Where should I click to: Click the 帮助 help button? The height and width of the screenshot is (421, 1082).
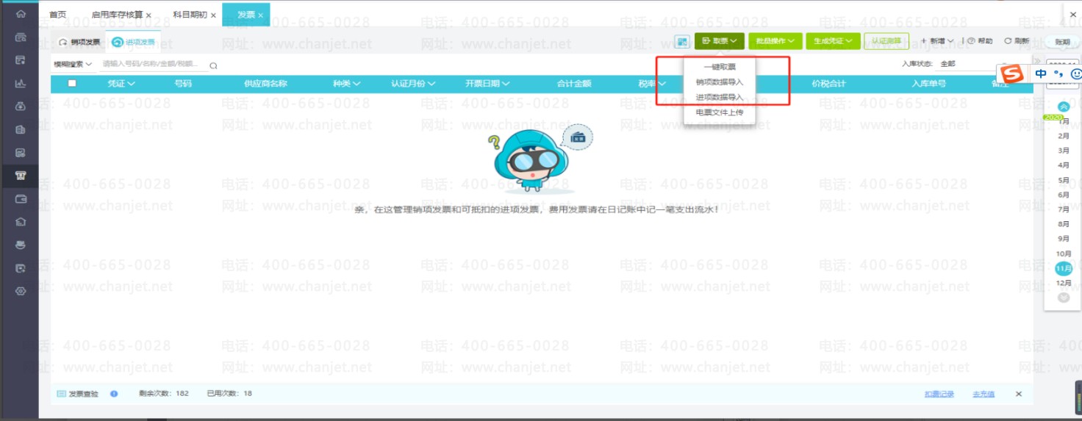[981, 41]
